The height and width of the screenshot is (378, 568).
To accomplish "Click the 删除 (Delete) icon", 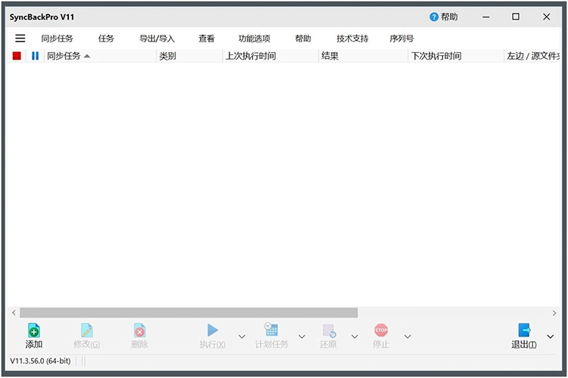I will point(139,330).
